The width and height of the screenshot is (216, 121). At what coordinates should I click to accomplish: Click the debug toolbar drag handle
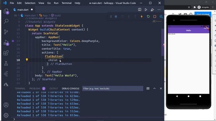[x=111, y=16]
